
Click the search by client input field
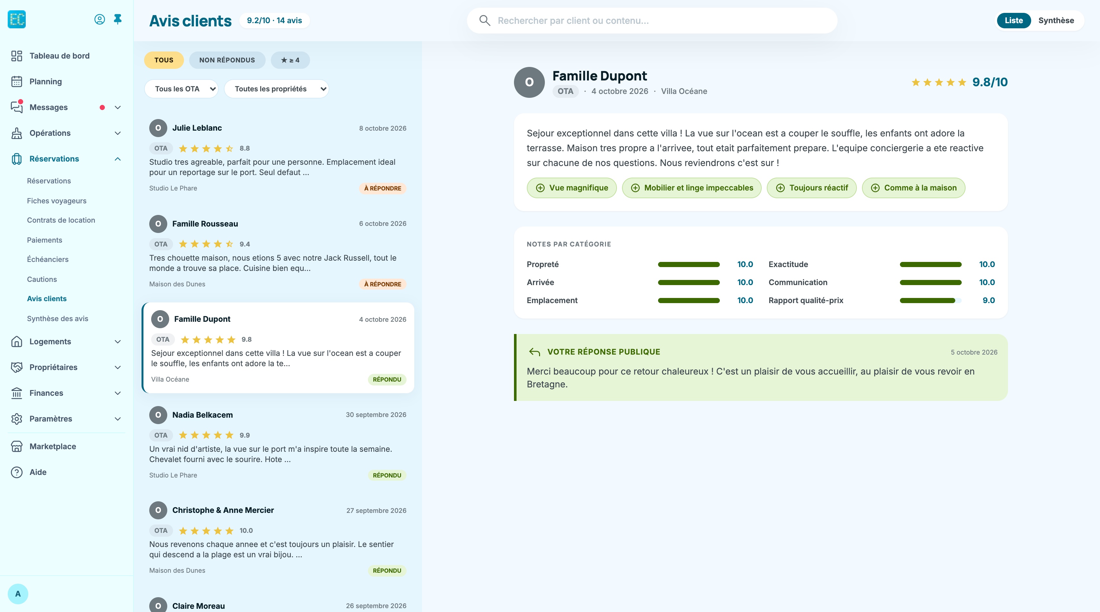652,21
